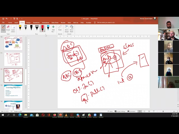Open File Explorer from taskbar
The height and width of the screenshot is (134, 179).
pos(26,115)
